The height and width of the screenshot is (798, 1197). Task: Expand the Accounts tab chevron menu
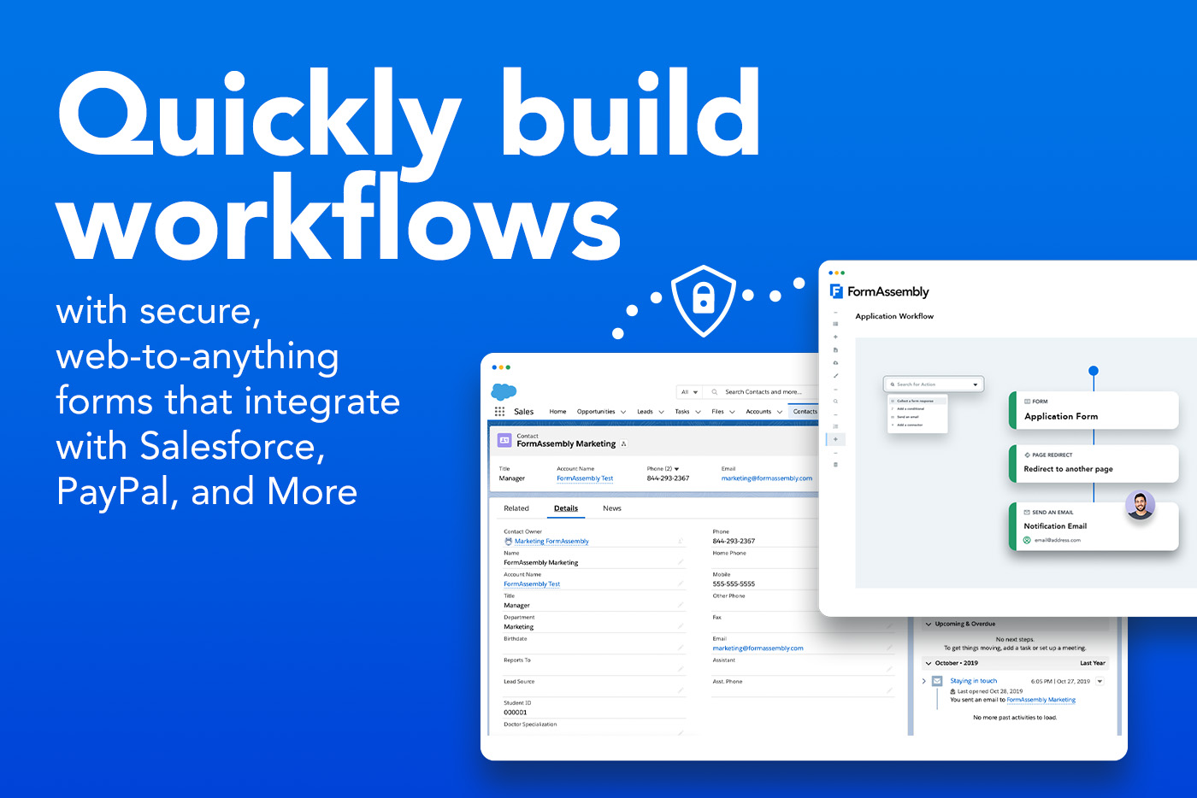[780, 412]
